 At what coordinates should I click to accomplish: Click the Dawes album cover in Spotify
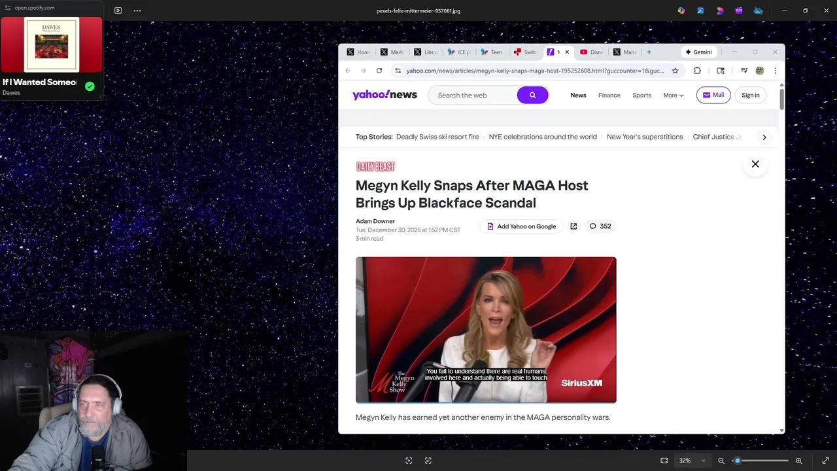coord(52,44)
